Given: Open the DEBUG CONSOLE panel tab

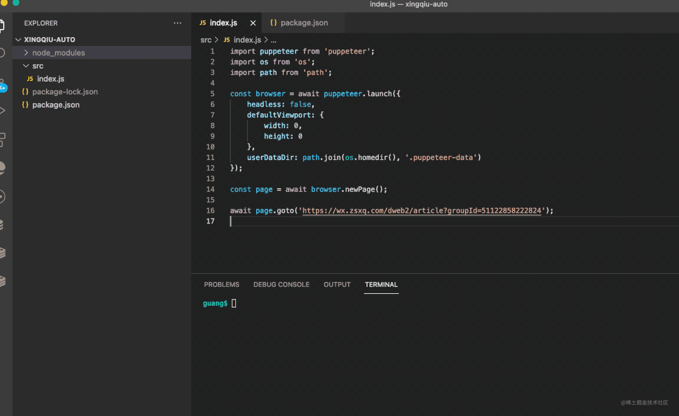Looking at the screenshot, I should 281,284.
